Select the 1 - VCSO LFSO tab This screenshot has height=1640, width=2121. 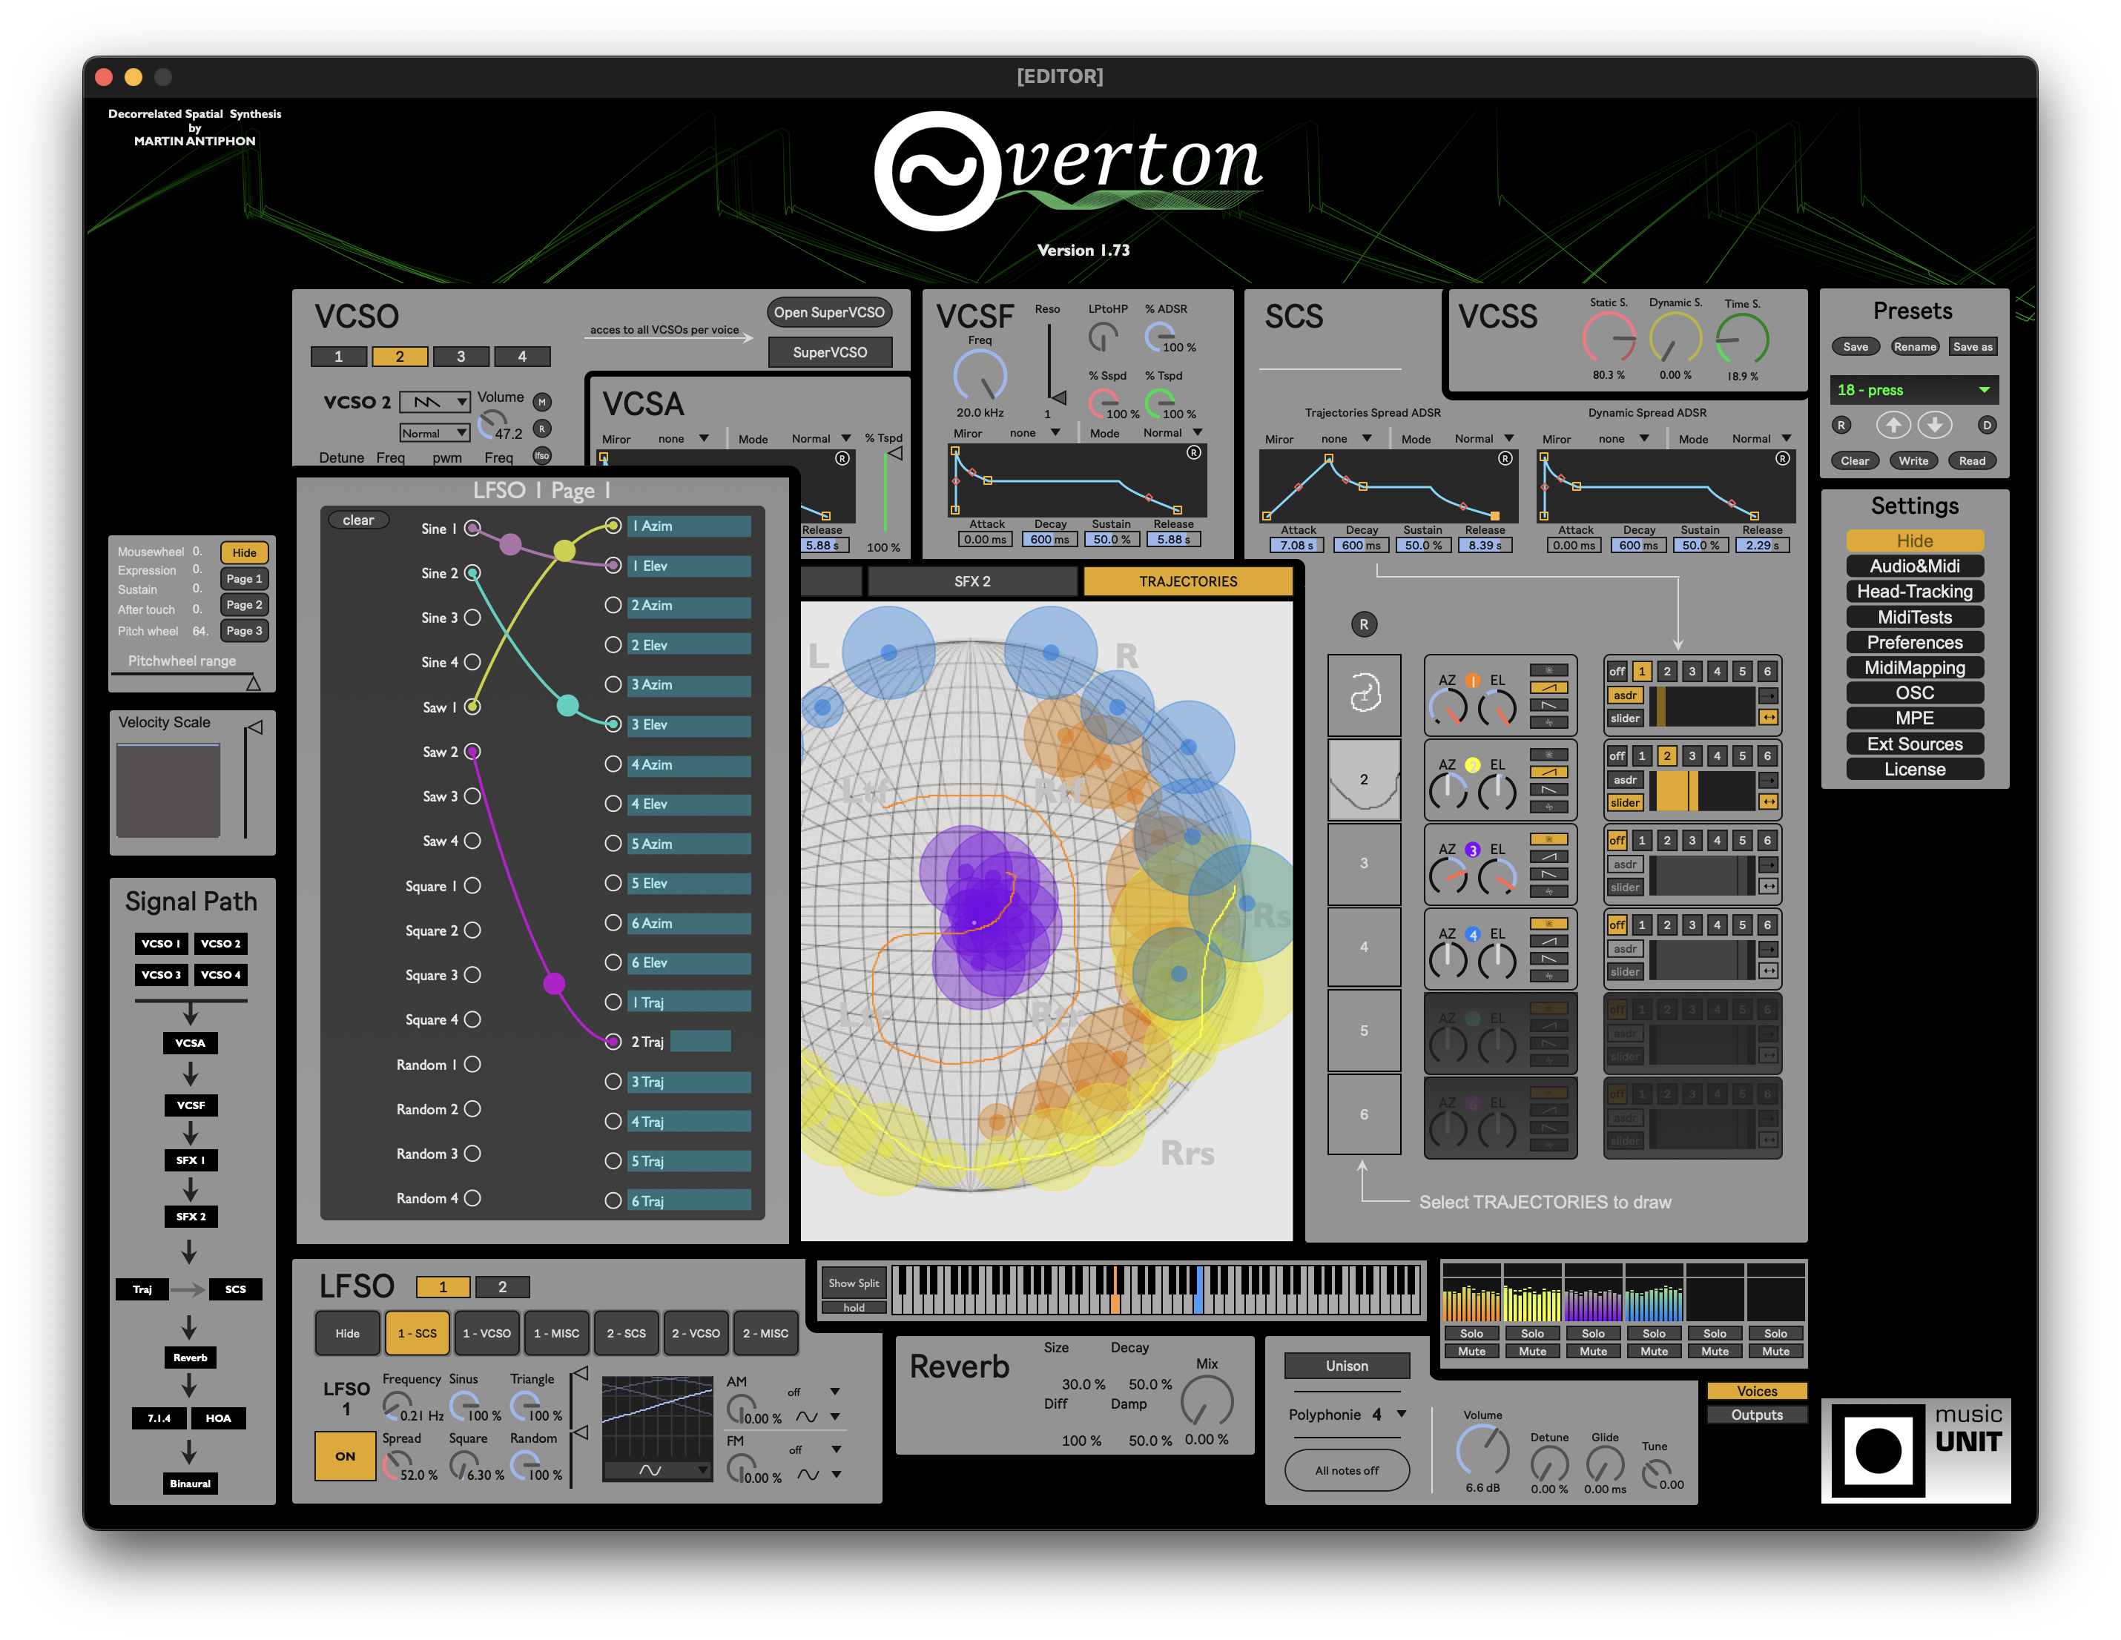pyautogui.click(x=486, y=1333)
